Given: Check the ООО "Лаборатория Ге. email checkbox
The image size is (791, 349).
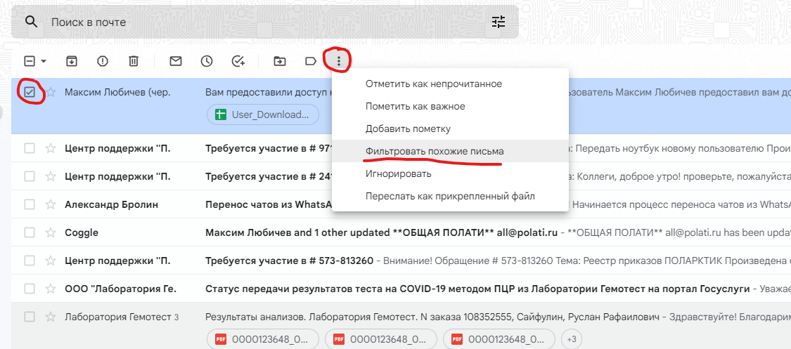Looking at the screenshot, I should click(30, 289).
